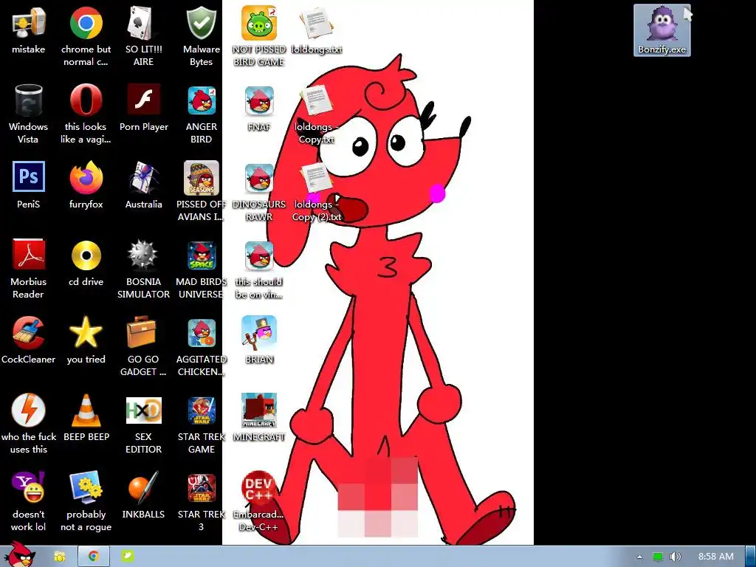Select the 'FNAF' red bird icon

259,108
